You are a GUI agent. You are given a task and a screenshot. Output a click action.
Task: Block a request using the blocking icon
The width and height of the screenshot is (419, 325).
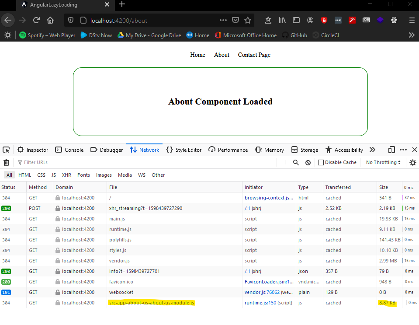click(x=308, y=162)
